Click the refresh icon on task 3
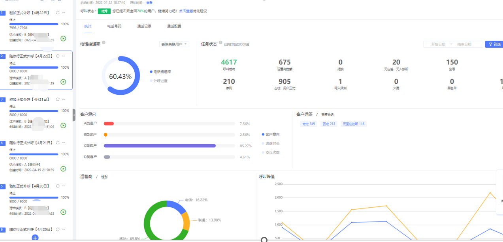 (x=58, y=99)
